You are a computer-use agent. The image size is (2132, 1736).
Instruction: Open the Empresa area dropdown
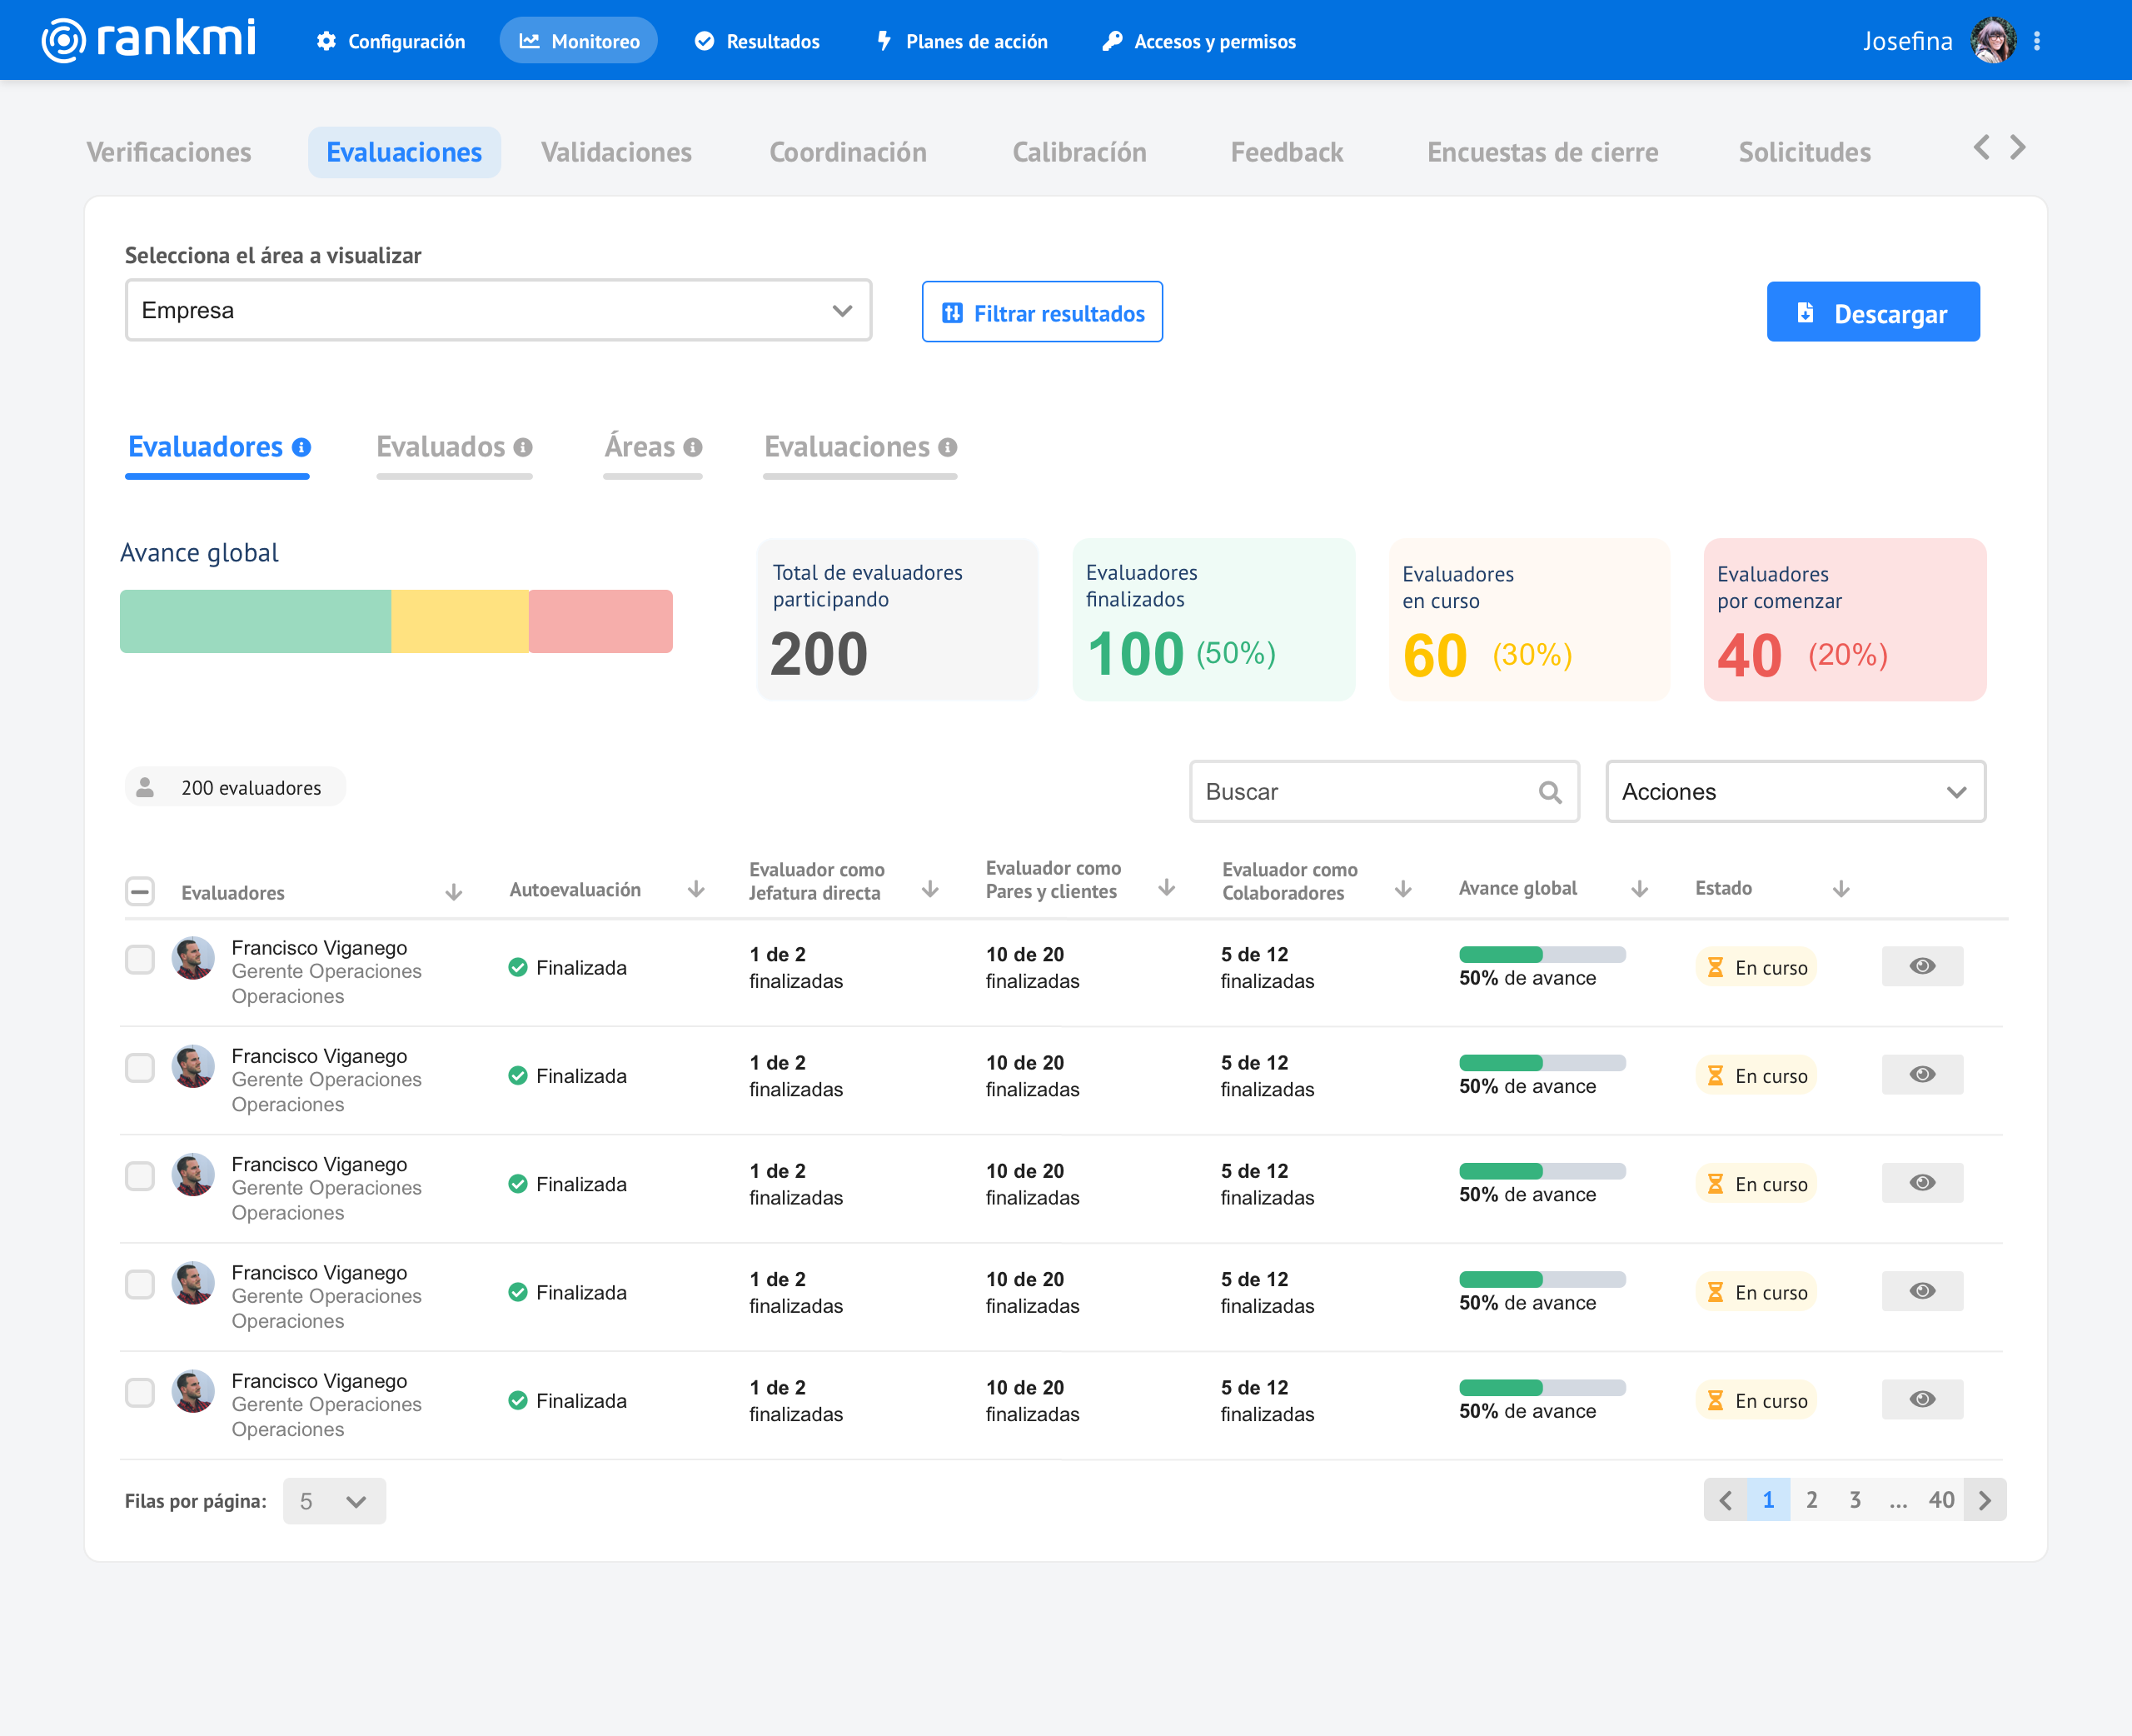pyautogui.click(x=498, y=311)
